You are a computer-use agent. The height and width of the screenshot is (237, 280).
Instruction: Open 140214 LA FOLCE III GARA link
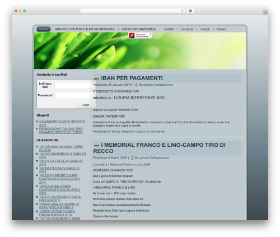(60, 162)
